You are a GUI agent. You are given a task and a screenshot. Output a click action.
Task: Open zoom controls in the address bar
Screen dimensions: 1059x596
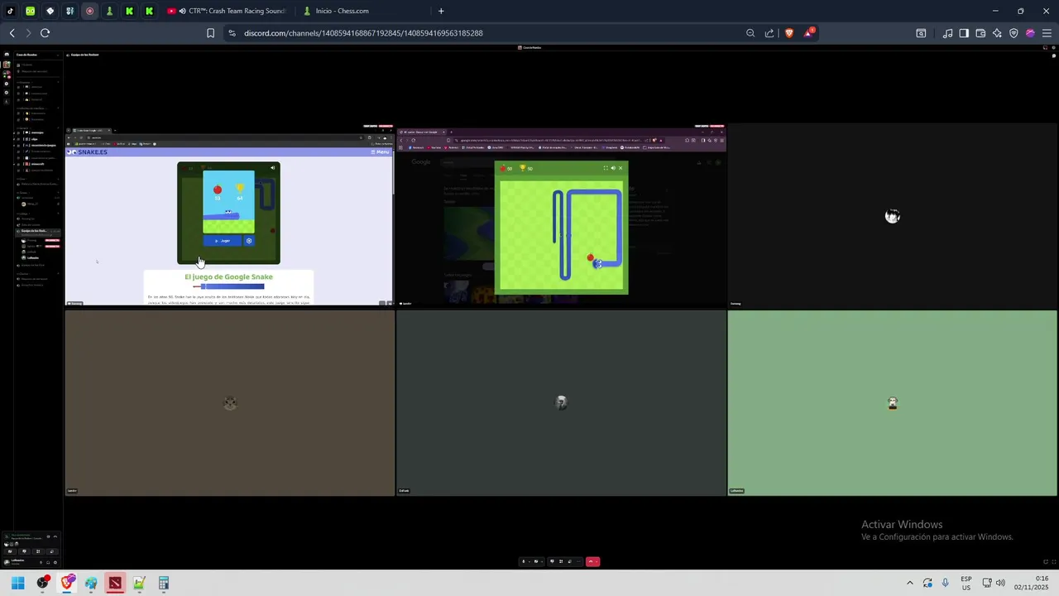click(750, 33)
